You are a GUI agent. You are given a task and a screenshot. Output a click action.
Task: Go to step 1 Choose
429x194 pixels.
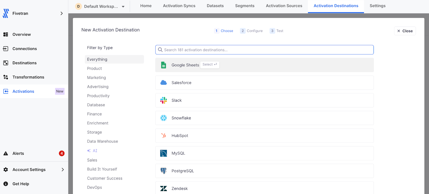click(224, 31)
